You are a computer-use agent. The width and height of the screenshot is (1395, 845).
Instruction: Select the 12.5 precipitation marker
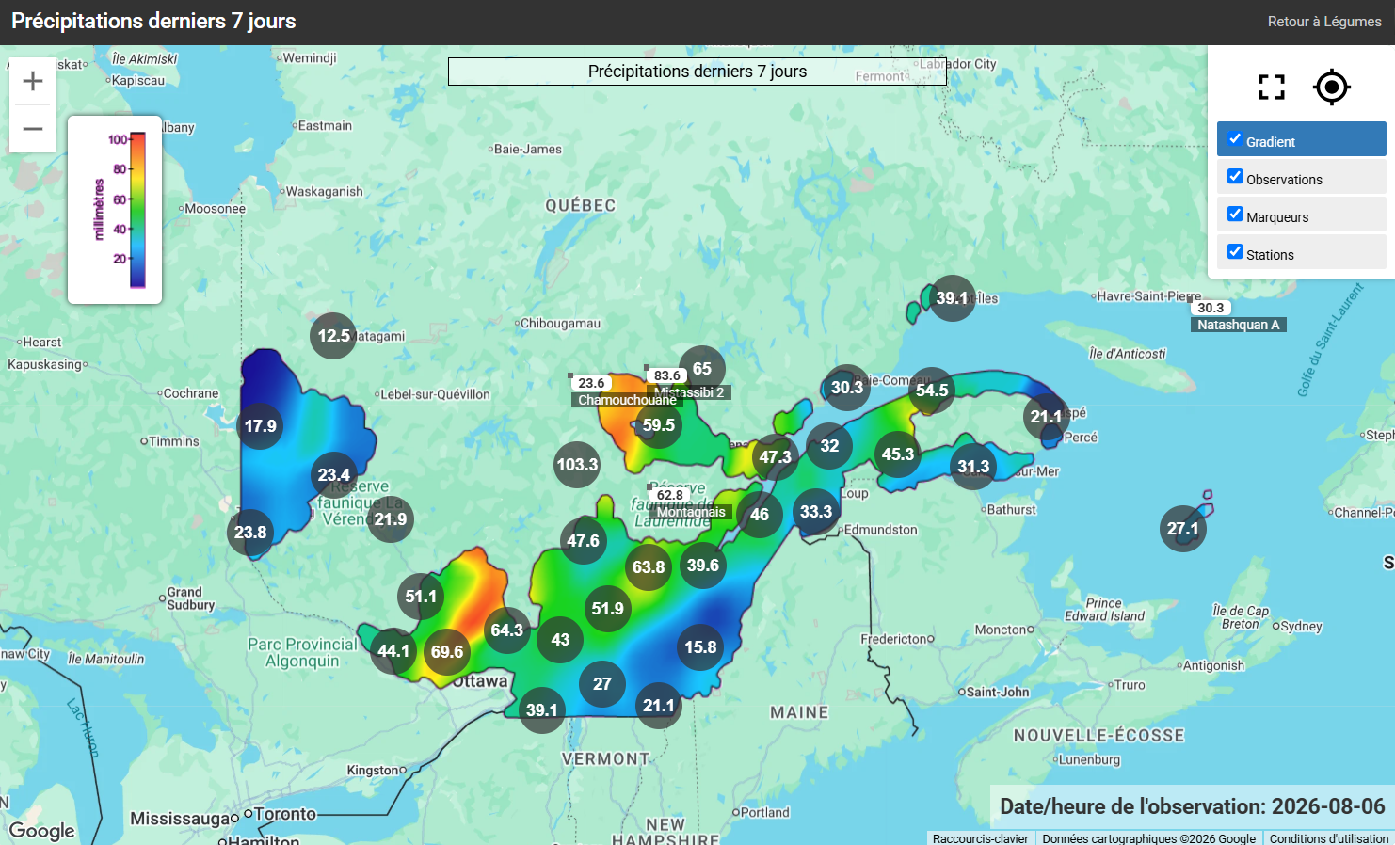pos(333,336)
